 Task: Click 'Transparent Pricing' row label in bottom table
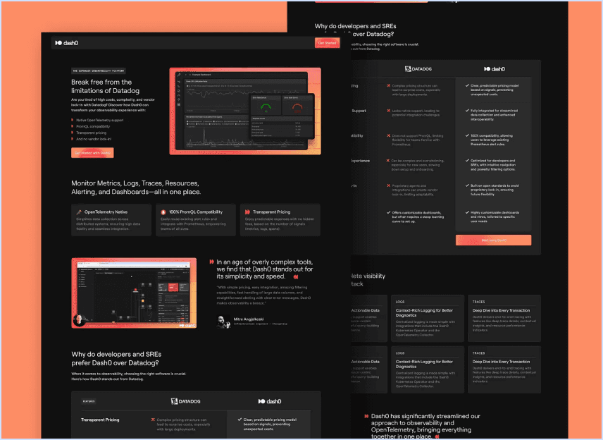click(x=100, y=420)
